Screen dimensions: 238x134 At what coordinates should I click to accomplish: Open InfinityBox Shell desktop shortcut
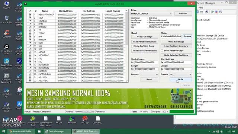[19, 64]
